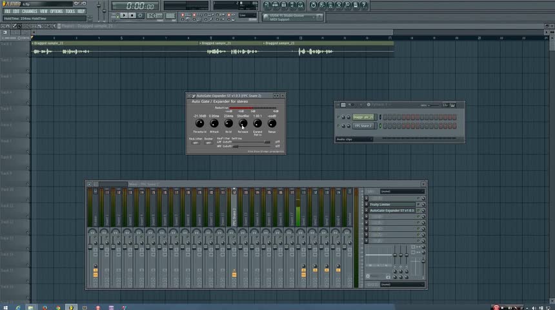Open the browser shortcut icon
This screenshot has height=310, width=555.
click(x=292, y=5)
